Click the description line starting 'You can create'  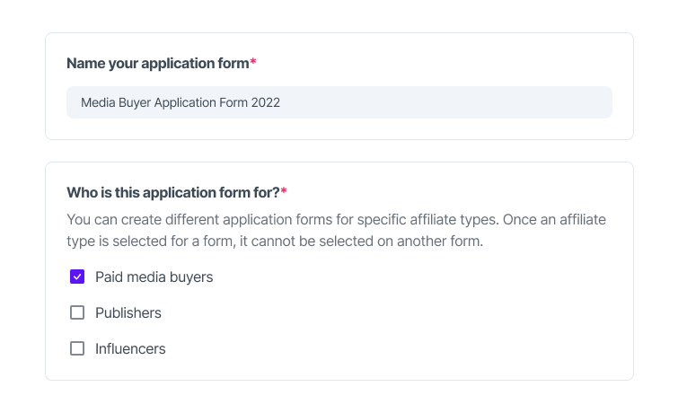pyautogui.click(x=336, y=220)
